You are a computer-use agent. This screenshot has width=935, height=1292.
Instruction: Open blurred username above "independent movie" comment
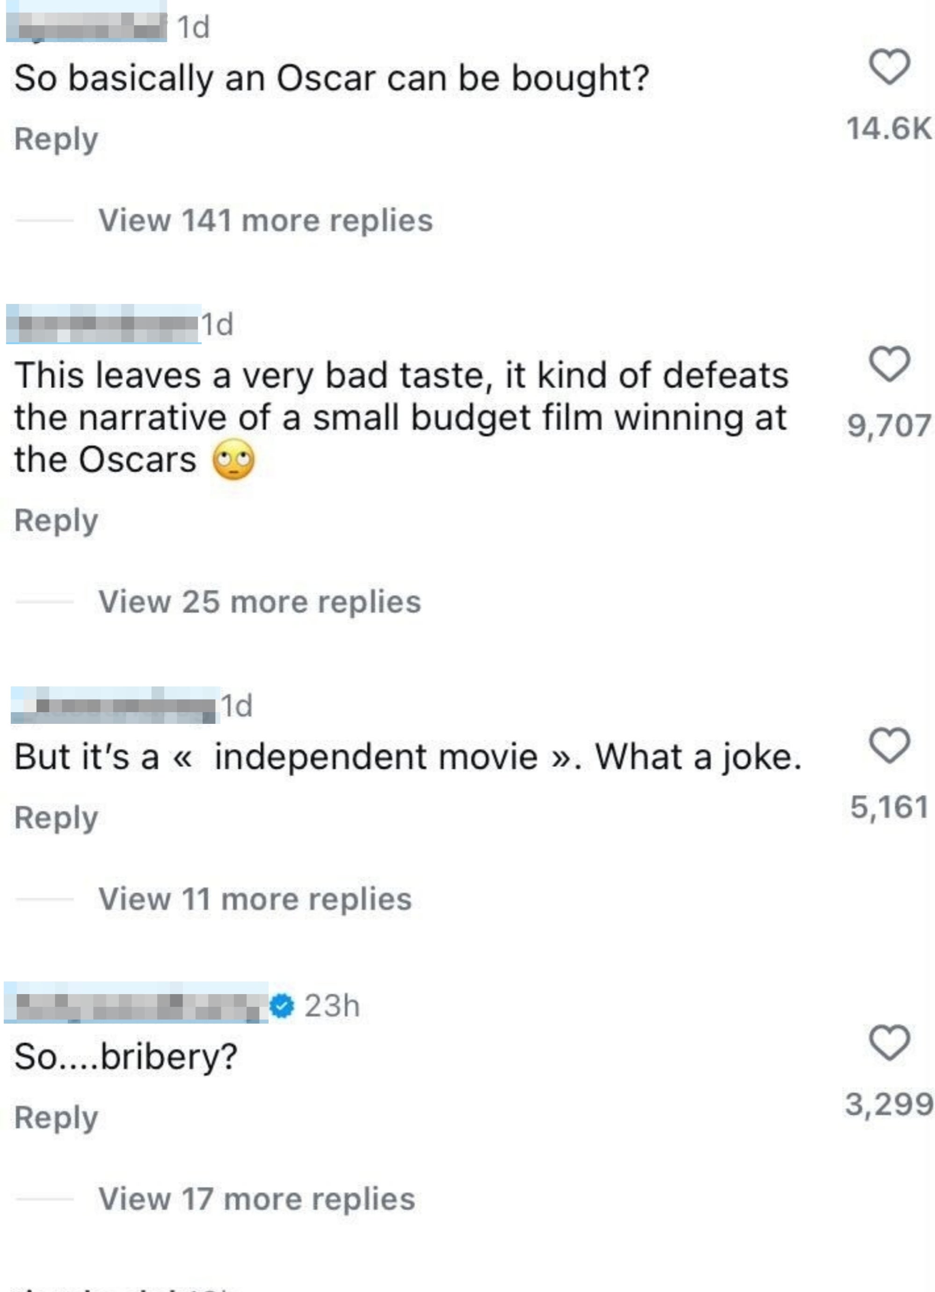pyautogui.click(x=115, y=705)
